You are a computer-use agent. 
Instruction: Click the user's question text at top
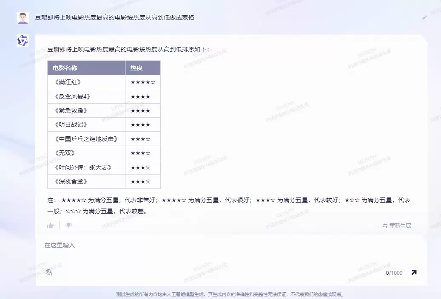pyautogui.click(x=114, y=17)
